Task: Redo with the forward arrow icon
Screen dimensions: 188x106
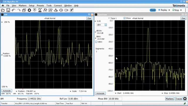Action: coord(19,10)
